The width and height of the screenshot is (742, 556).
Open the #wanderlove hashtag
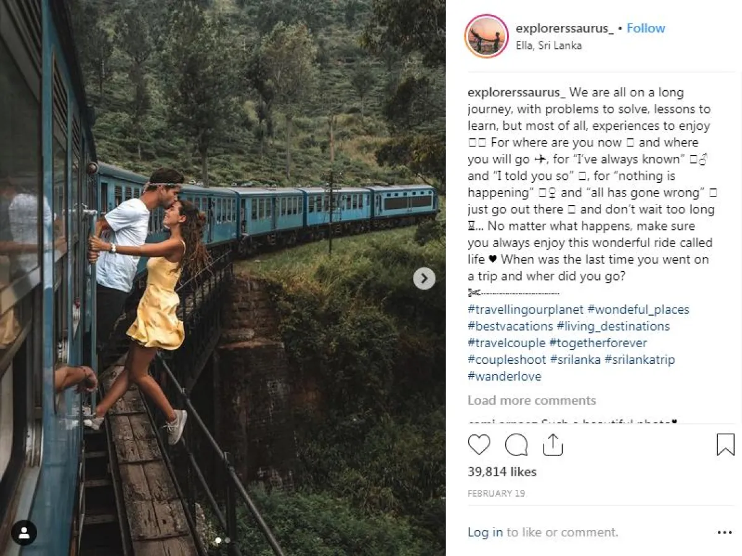click(505, 376)
